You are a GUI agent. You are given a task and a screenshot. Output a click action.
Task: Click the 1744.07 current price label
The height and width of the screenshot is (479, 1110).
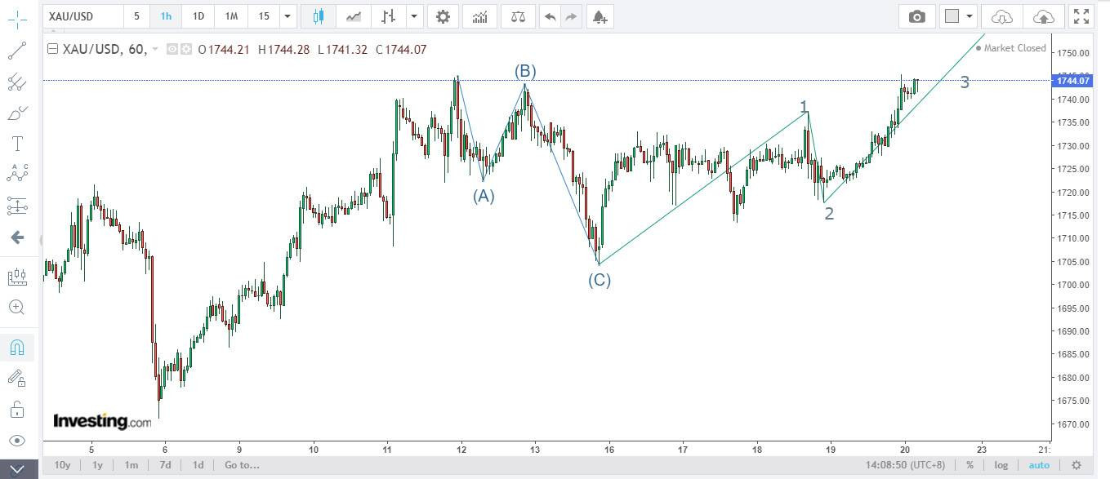(1073, 80)
